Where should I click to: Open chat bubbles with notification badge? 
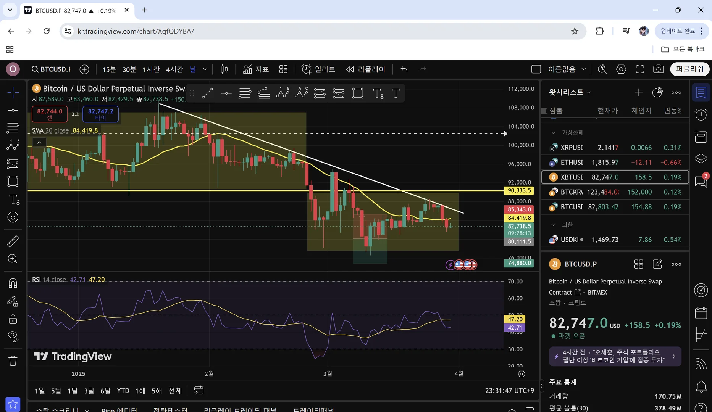[x=701, y=181]
